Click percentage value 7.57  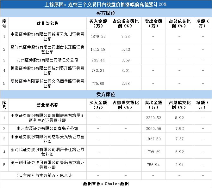[179, 139]
